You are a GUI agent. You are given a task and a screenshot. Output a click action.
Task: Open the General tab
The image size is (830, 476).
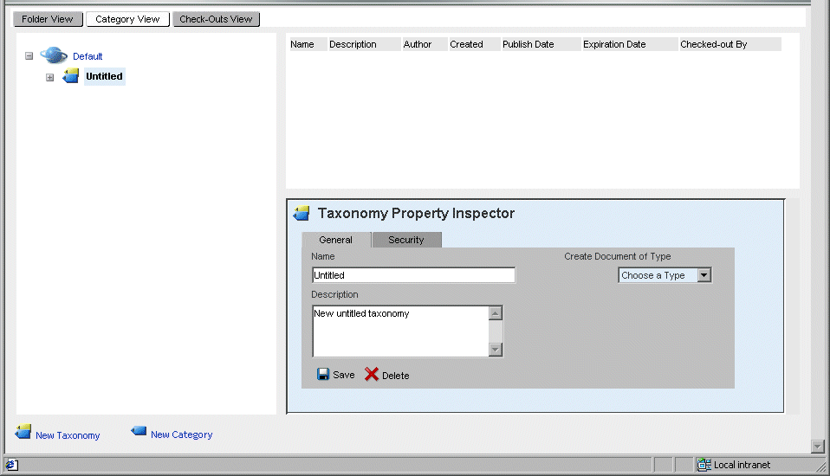click(x=336, y=240)
